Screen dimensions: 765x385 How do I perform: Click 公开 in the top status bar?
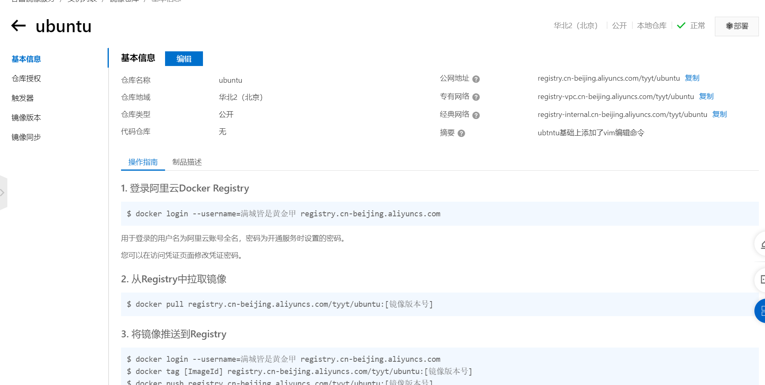619,26
